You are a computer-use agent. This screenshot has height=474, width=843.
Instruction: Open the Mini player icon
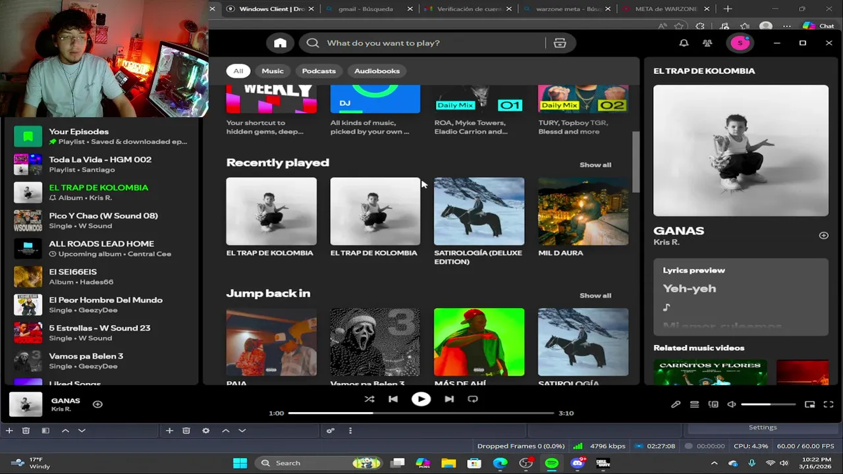[810, 404]
